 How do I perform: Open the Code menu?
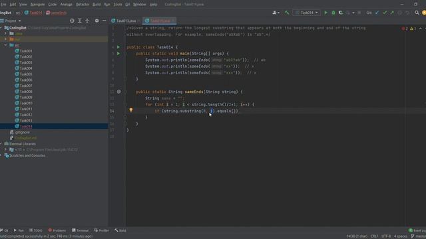[52, 5]
